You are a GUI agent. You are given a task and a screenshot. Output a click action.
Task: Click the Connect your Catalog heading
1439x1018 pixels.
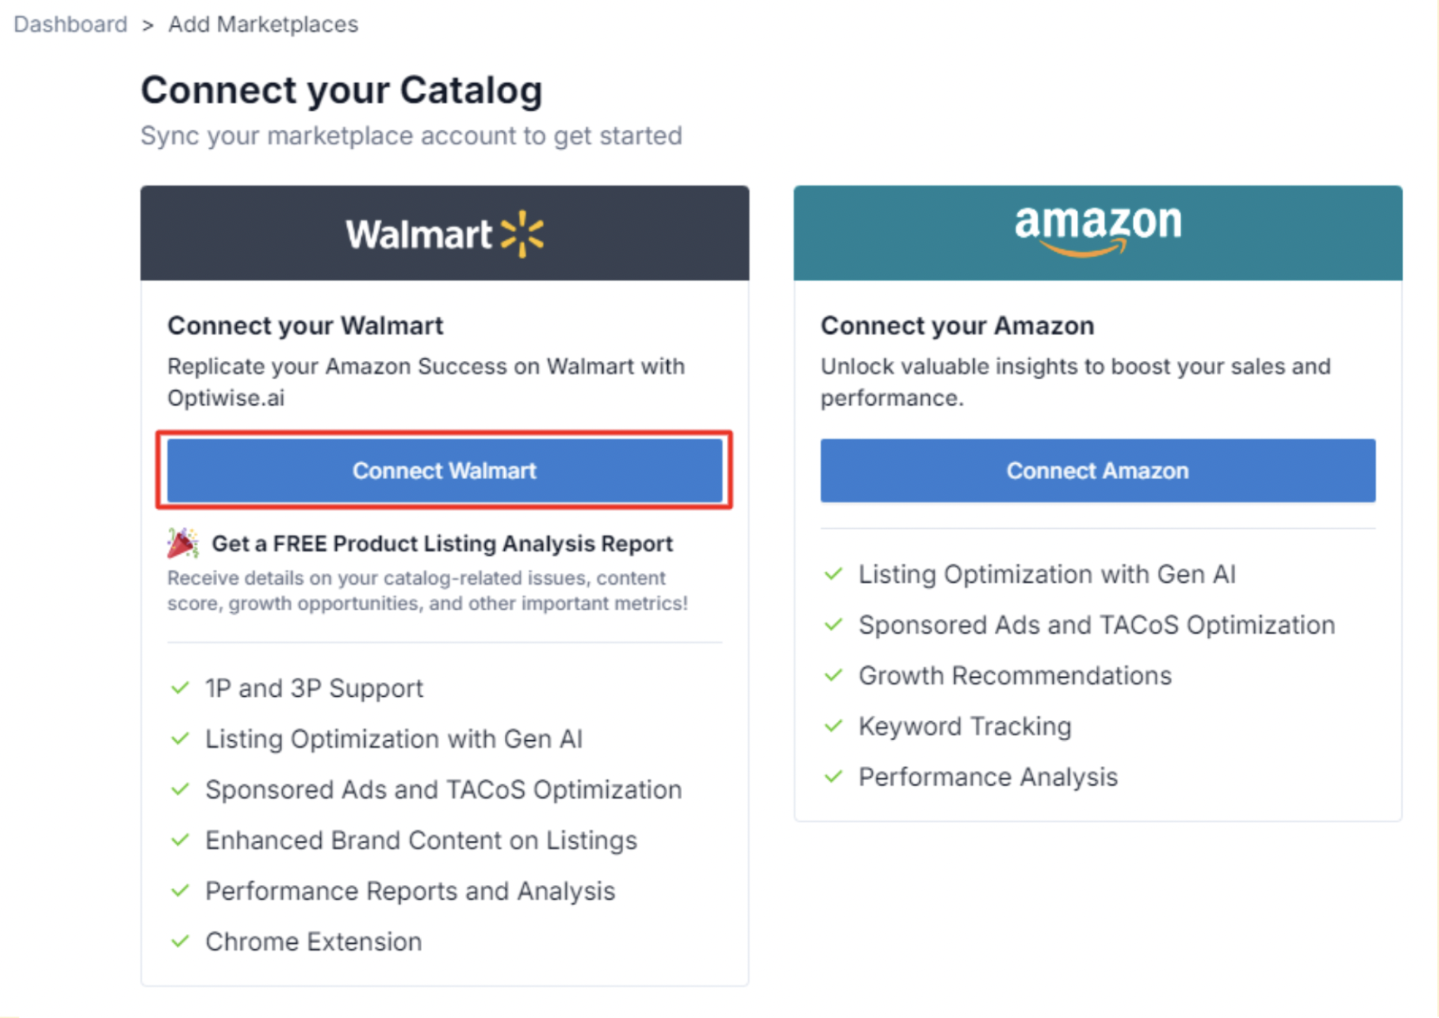341,90
